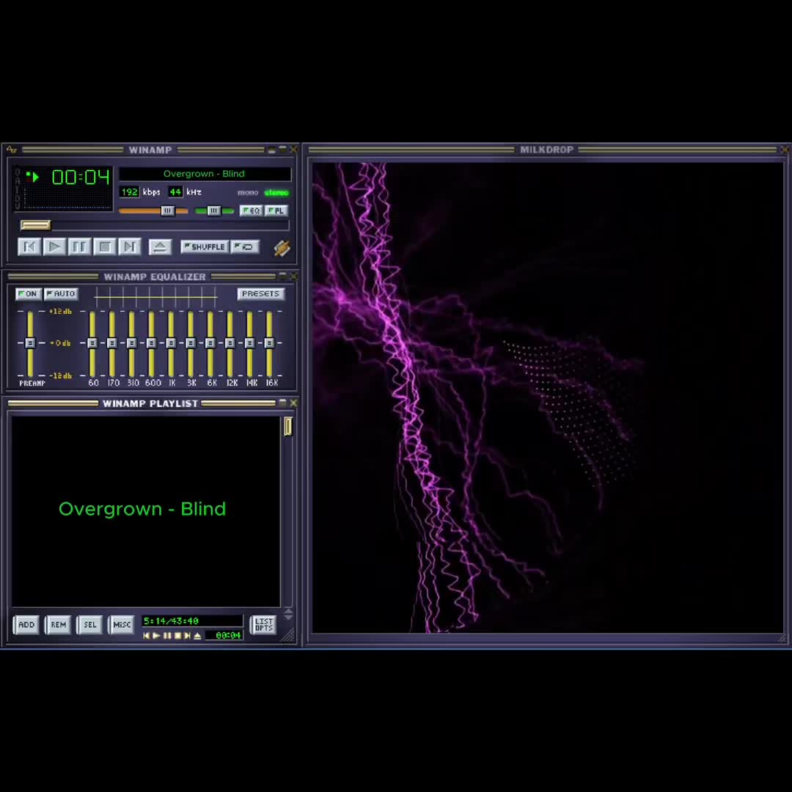This screenshot has height=792, width=792.
Task: Click the 44 kHz sample rate value
Action: click(x=175, y=192)
